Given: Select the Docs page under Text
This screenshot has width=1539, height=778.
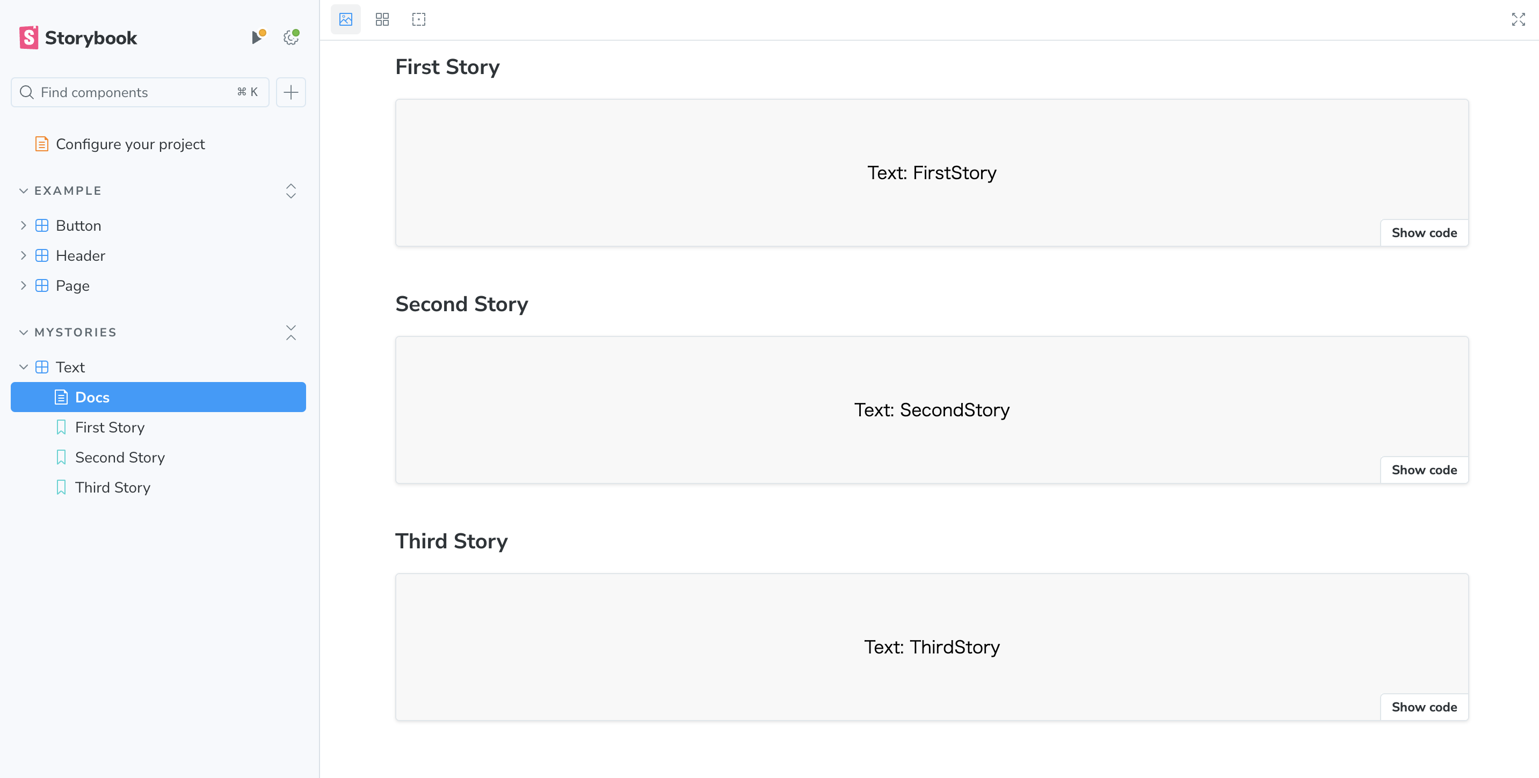Looking at the screenshot, I should click(x=92, y=397).
